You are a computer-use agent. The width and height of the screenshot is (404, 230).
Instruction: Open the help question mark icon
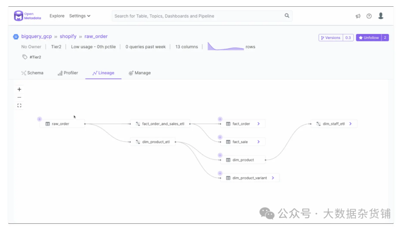coord(369,16)
